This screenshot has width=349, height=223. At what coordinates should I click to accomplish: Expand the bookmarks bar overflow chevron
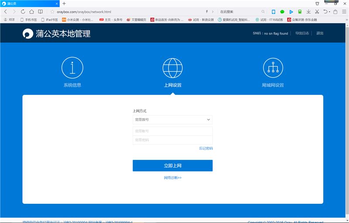pos(346,20)
